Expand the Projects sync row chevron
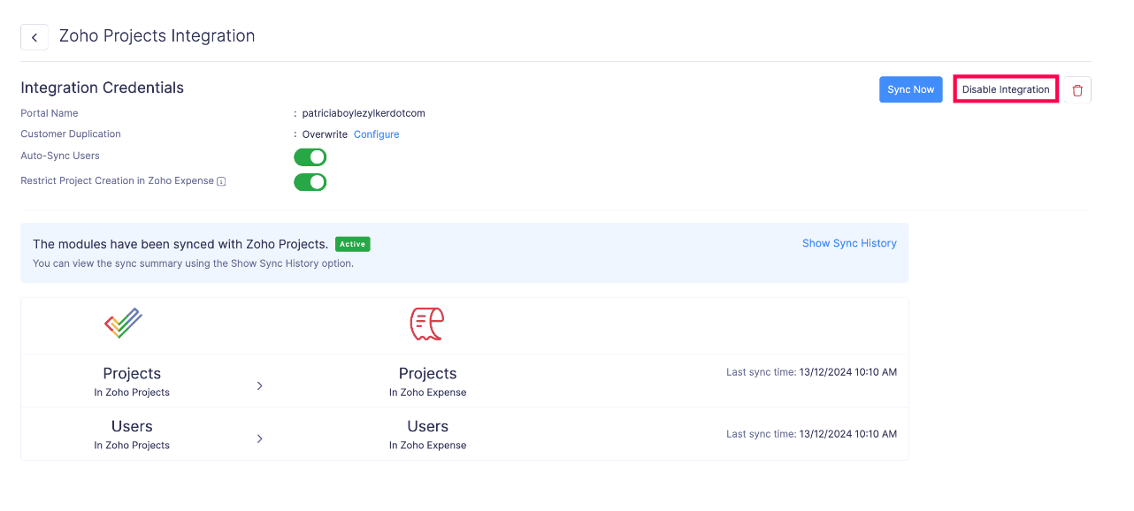This screenshot has width=1134, height=511. pyautogui.click(x=259, y=385)
